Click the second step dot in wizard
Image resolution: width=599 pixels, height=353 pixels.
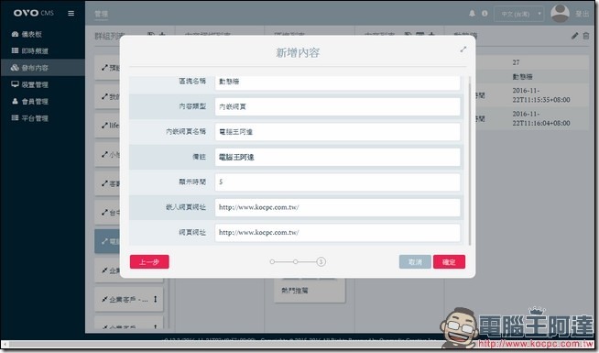point(295,262)
